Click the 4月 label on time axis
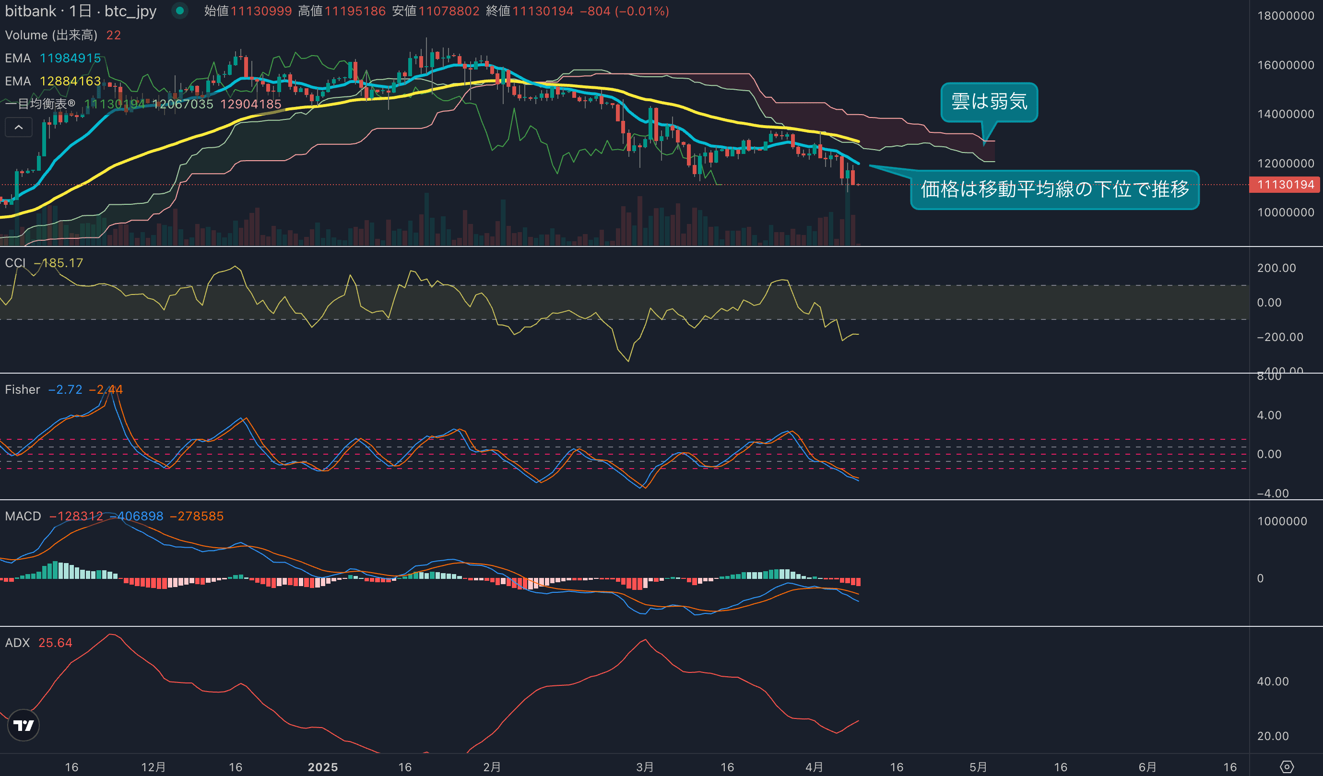Image resolution: width=1323 pixels, height=776 pixels. (814, 767)
